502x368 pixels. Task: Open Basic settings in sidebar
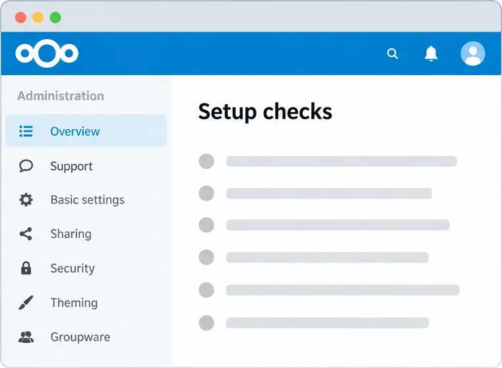(x=86, y=200)
